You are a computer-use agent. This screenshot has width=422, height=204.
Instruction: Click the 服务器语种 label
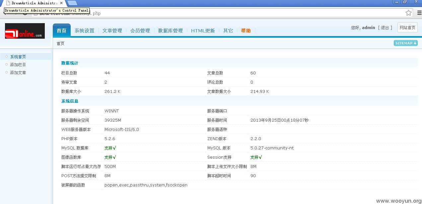pos(217,129)
